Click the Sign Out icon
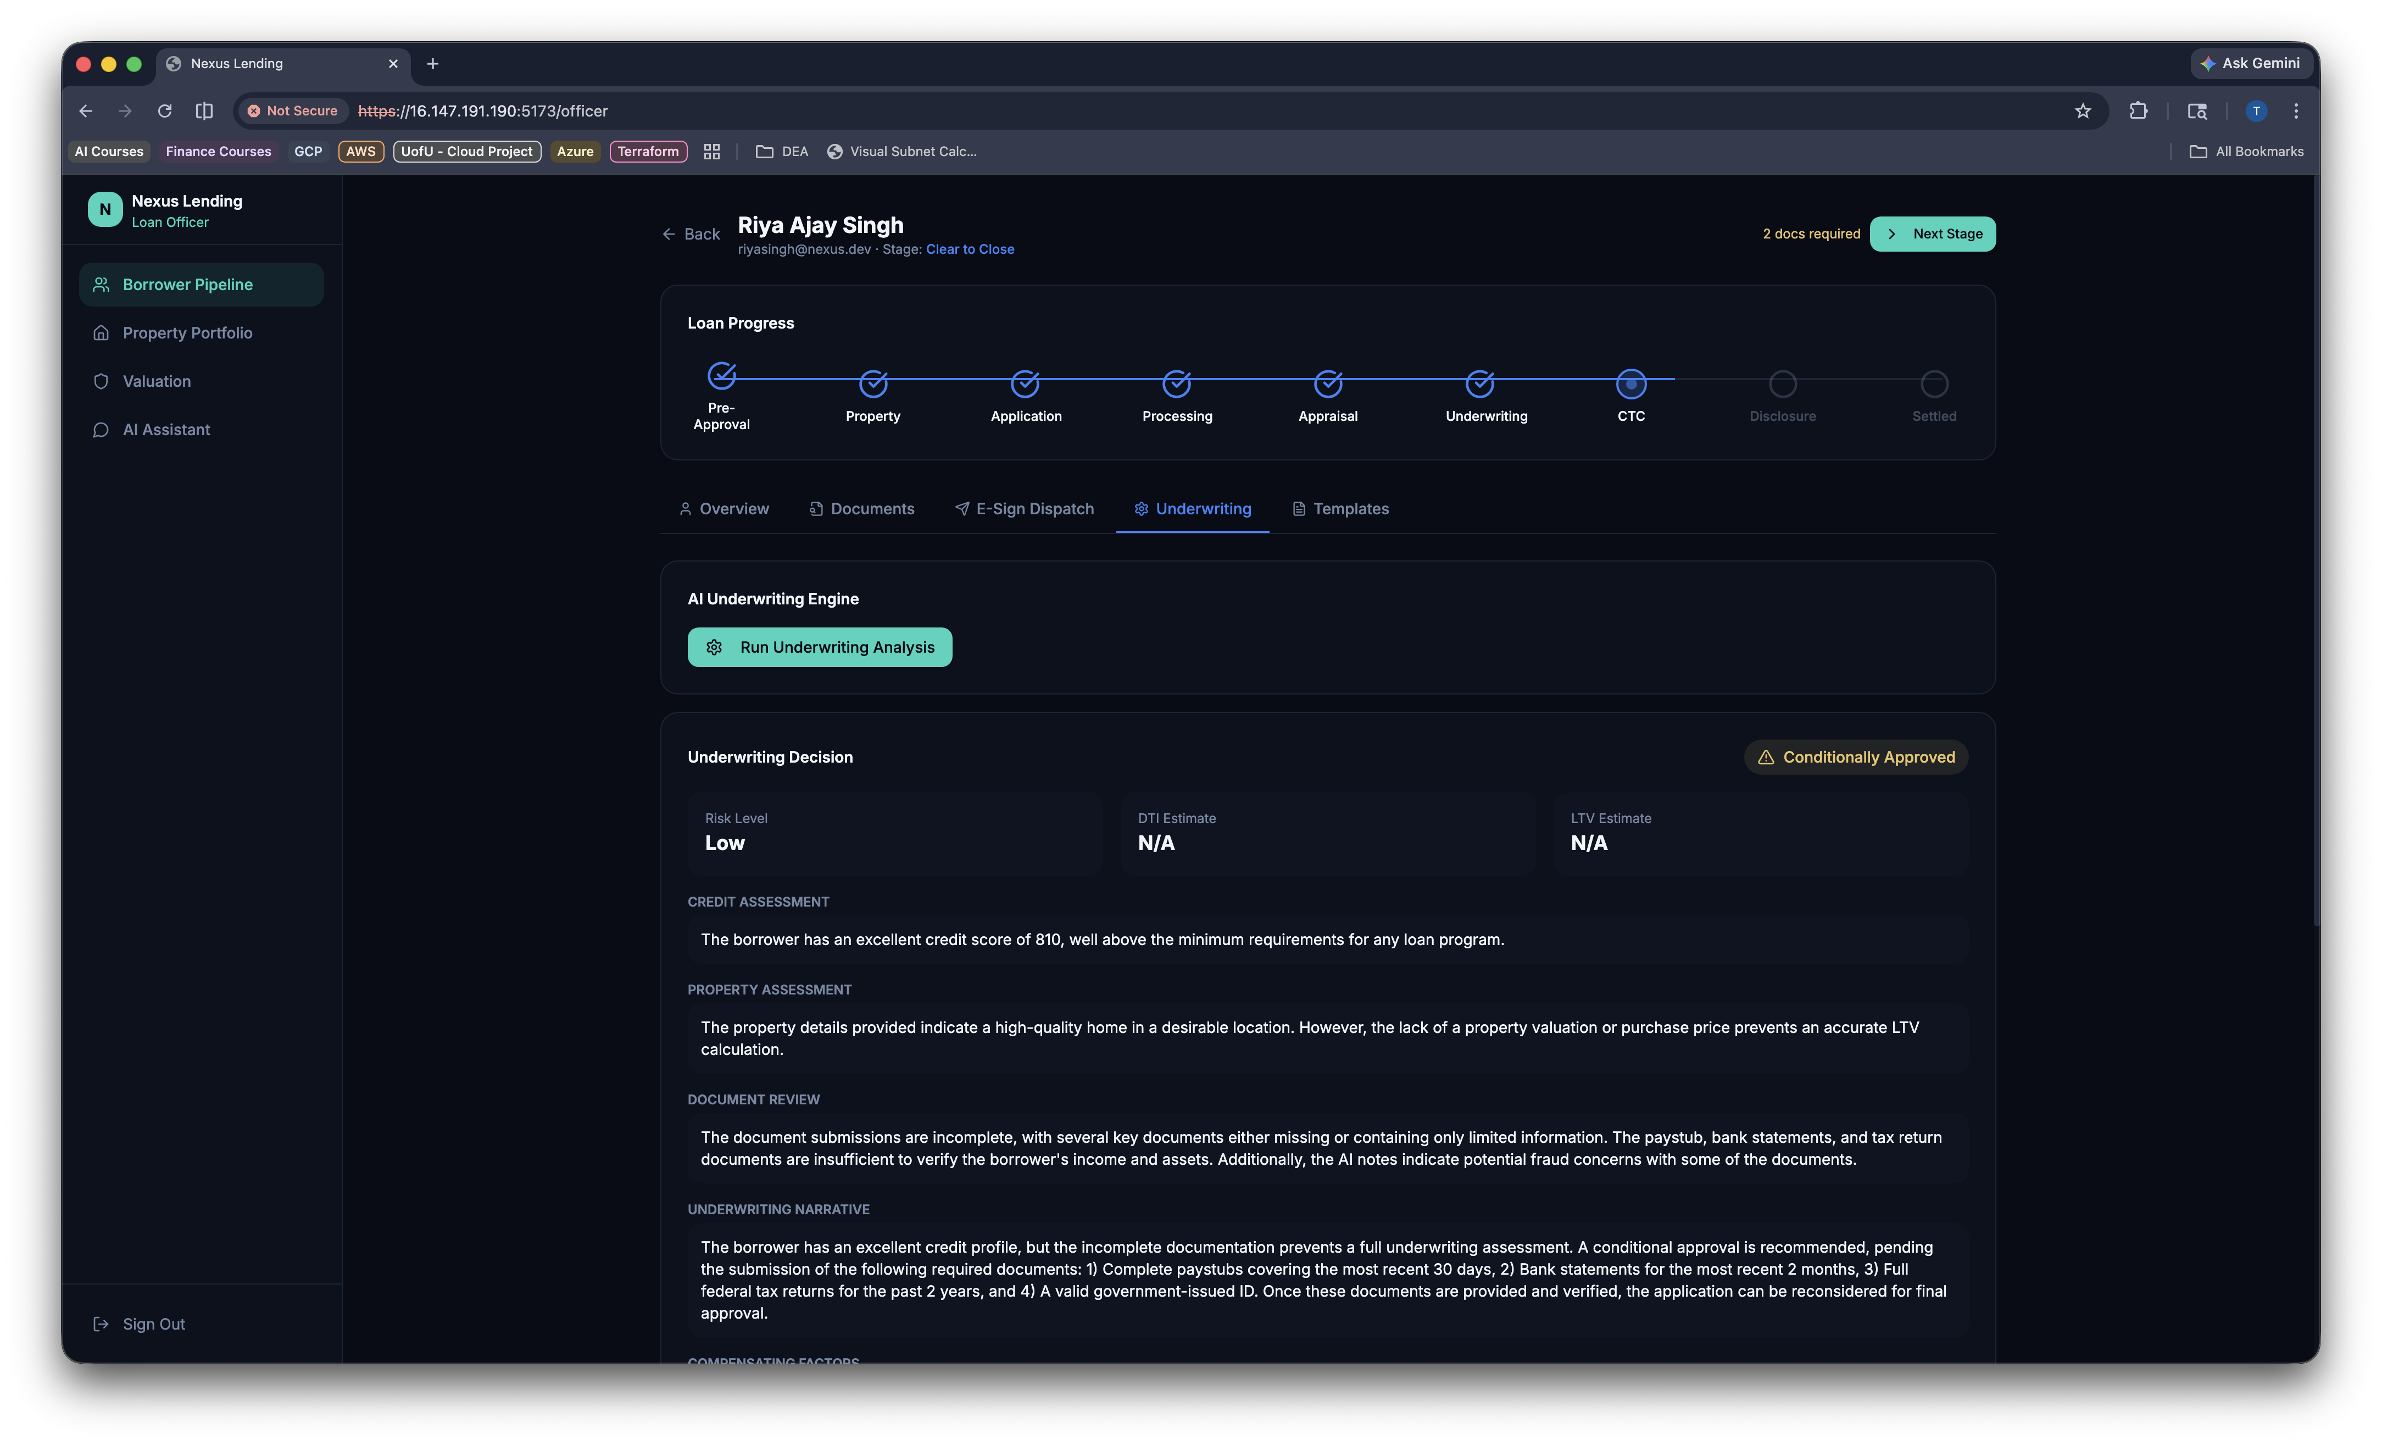Screen dimensions: 2382x1445 click(x=101, y=1324)
